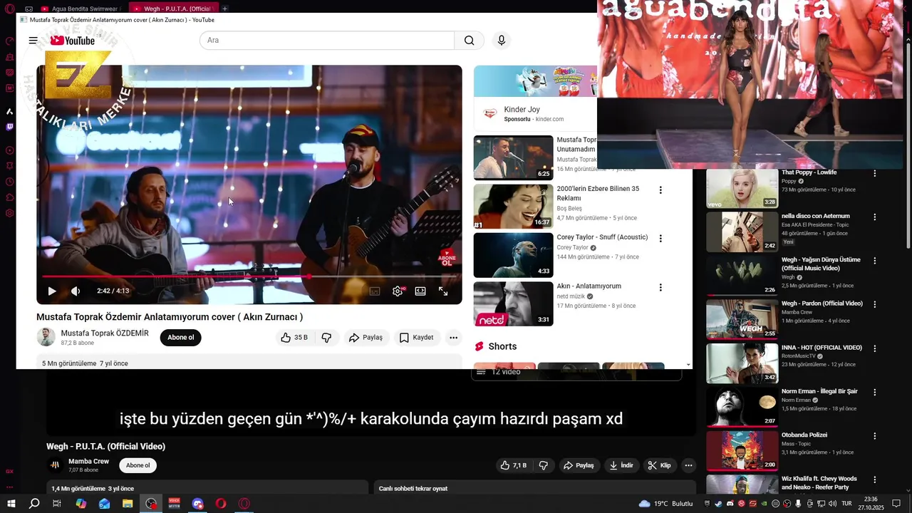Image resolution: width=912 pixels, height=513 pixels.
Task: Open nella disco con Aeternum thumbnail
Action: tap(742, 232)
